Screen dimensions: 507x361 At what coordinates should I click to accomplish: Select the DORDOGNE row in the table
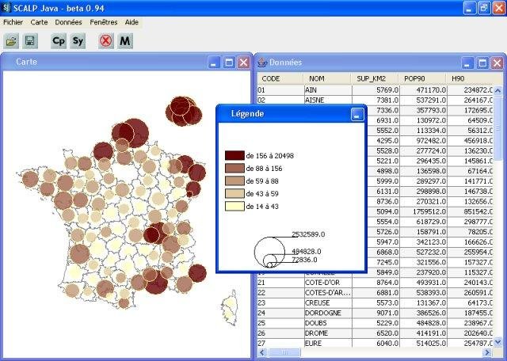pos(375,313)
